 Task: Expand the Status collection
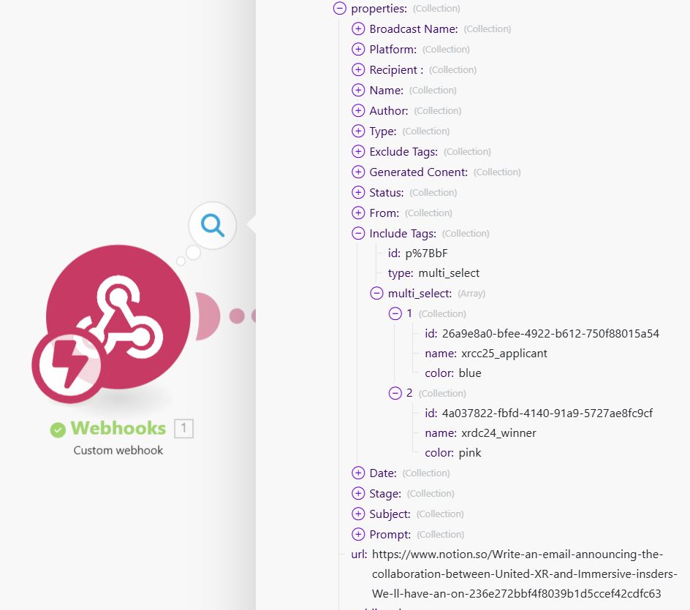[x=358, y=193]
